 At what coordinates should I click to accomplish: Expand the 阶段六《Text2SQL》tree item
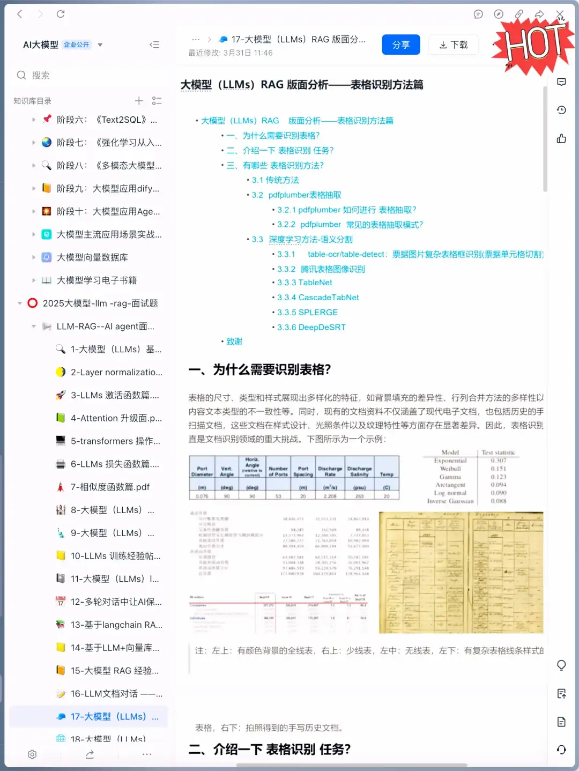pos(34,120)
